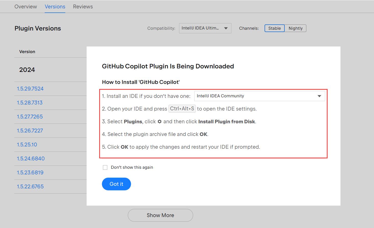
Task: Click the Show More button
Action: (160, 215)
